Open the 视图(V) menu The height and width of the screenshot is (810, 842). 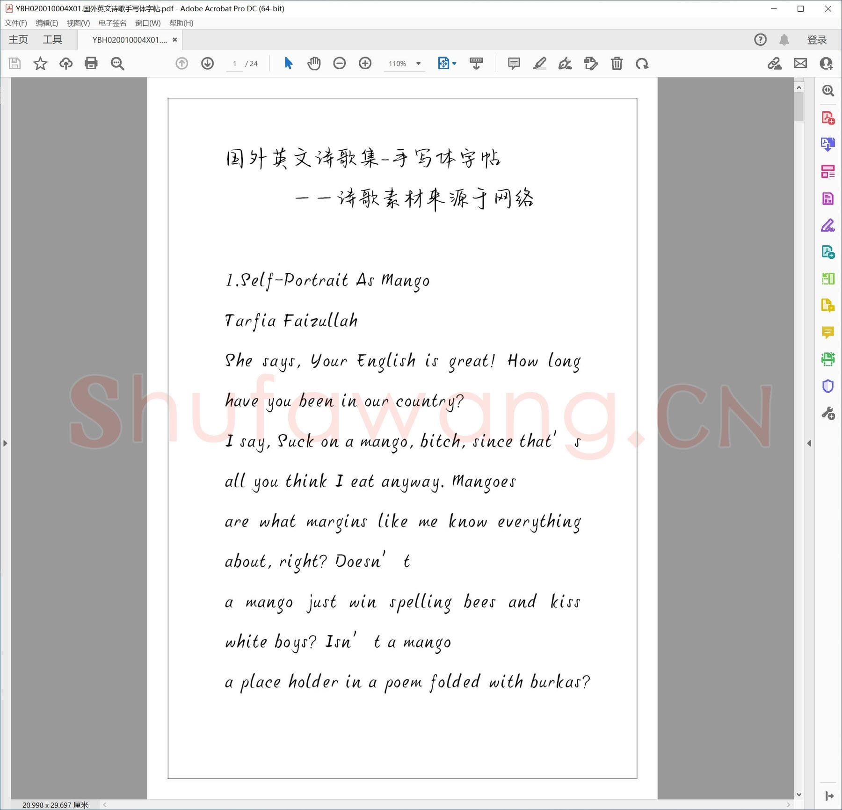click(x=78, y=23)
